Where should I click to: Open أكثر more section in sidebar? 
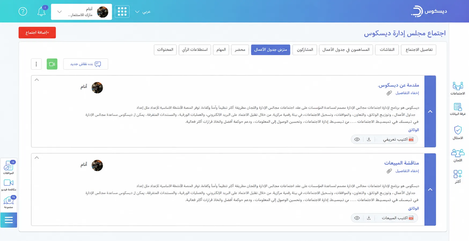tap(458, 177)
